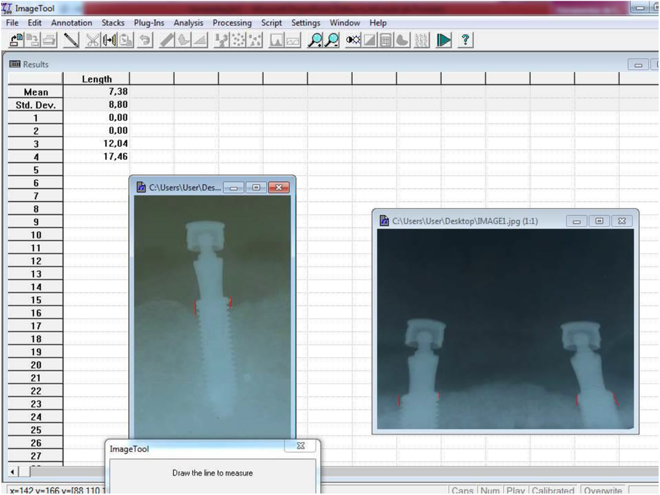660x495 pixels.
Task: Open the histogram tool icon
Action: point(276,40)
